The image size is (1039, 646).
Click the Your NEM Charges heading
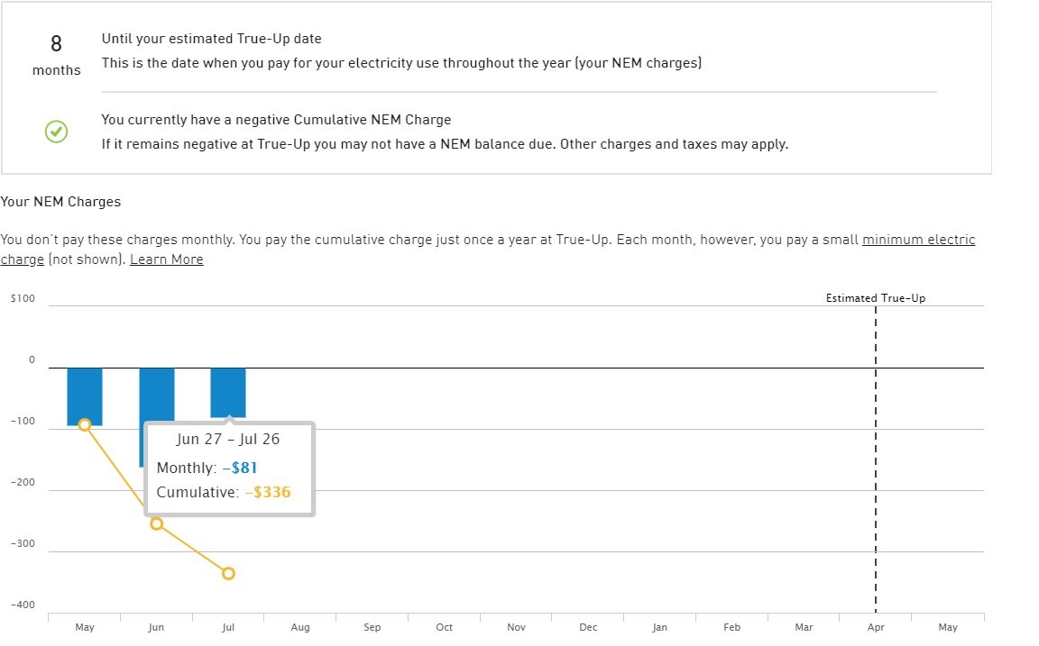tap(60, 202)
